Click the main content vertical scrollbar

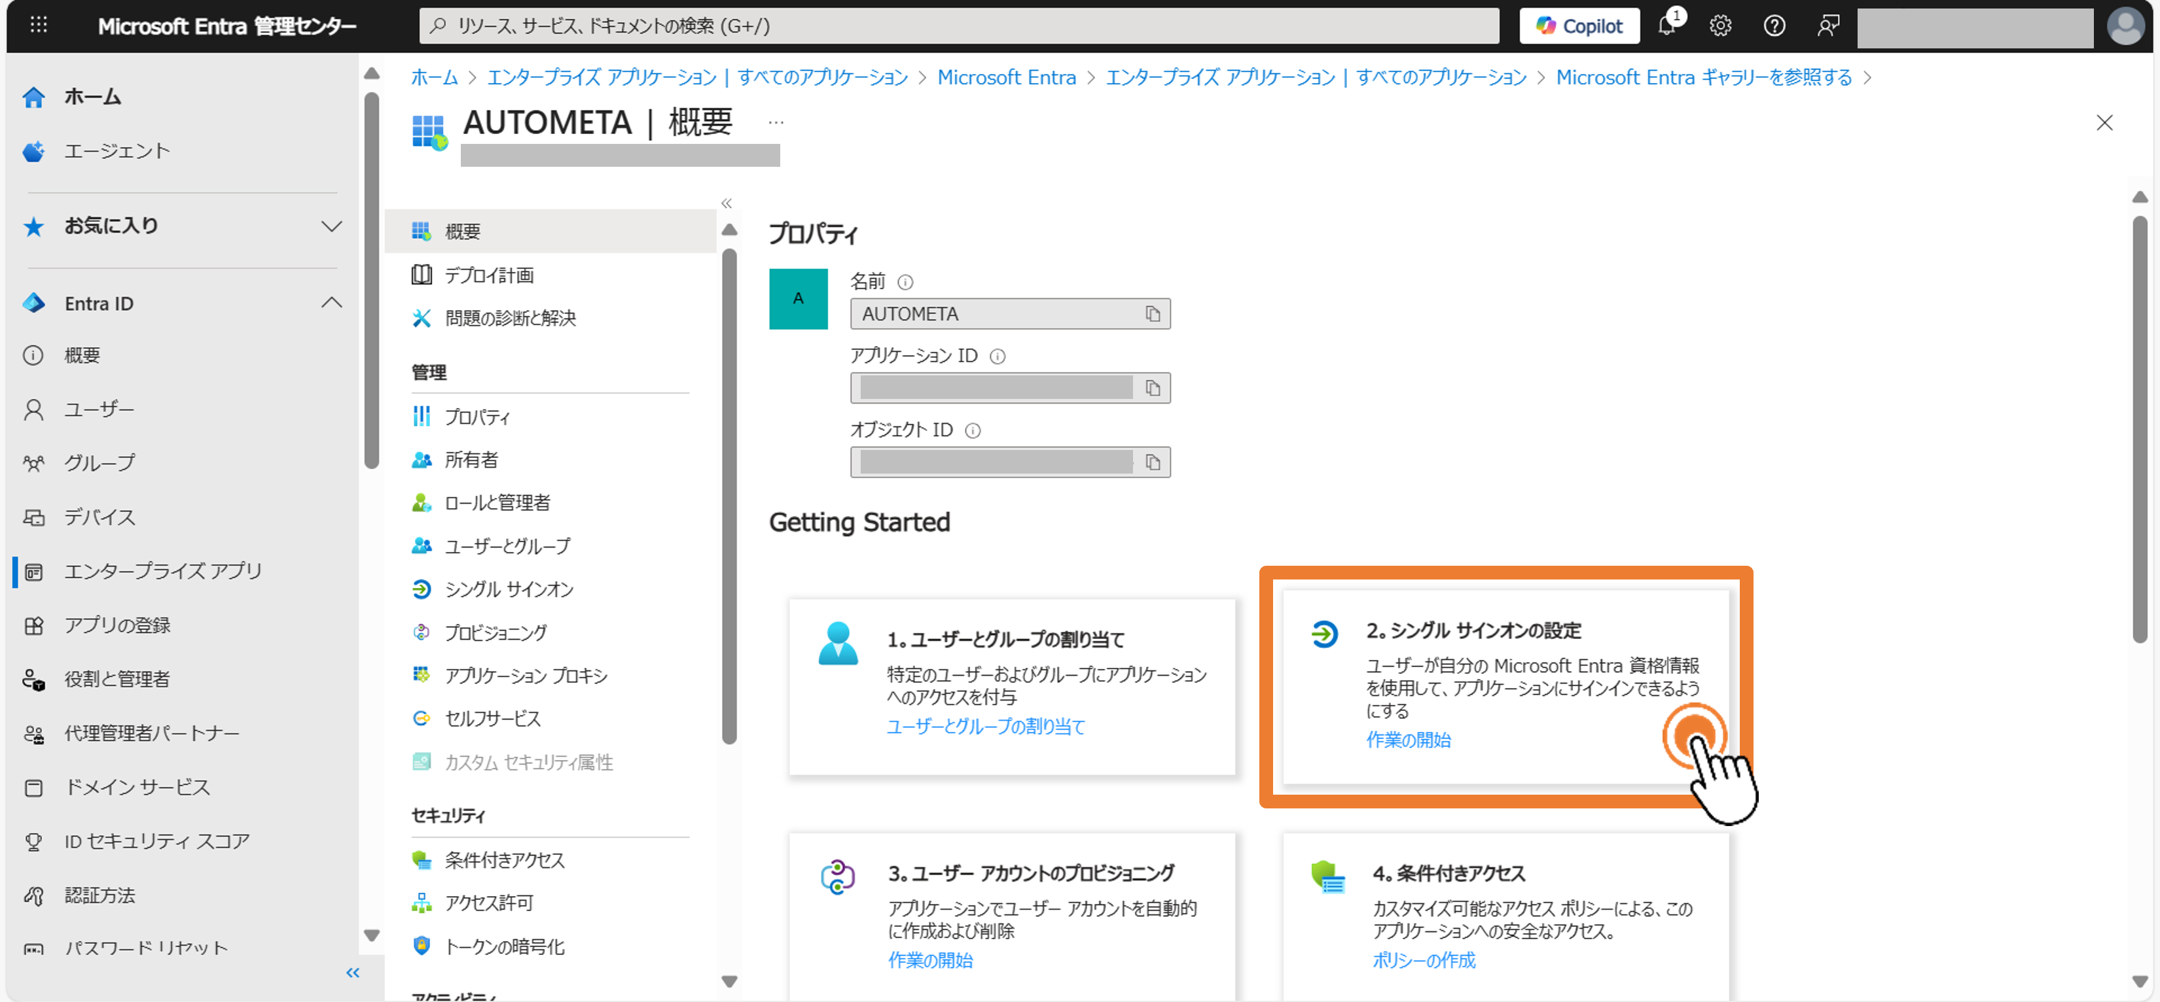[2140, 430]
